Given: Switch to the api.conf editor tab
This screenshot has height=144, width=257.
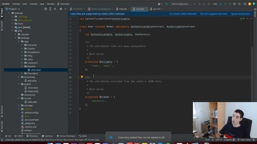Looking at the screenshot, I should (157, 9).
